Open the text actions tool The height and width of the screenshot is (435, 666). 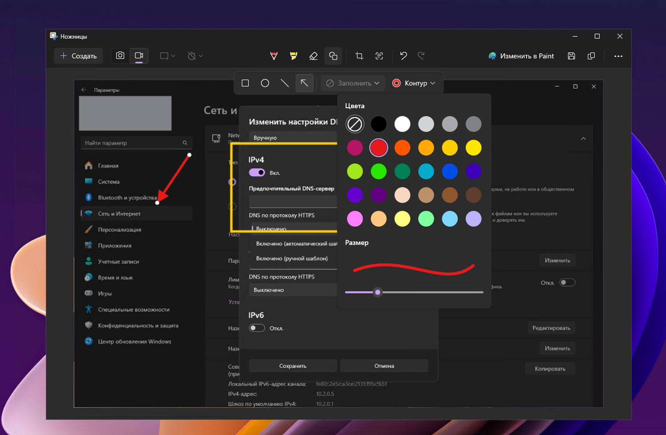coord(379,56)
